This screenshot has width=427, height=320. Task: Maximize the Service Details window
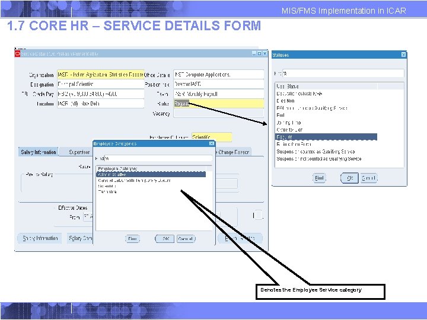pyautogui.click(x=259, y=53)
